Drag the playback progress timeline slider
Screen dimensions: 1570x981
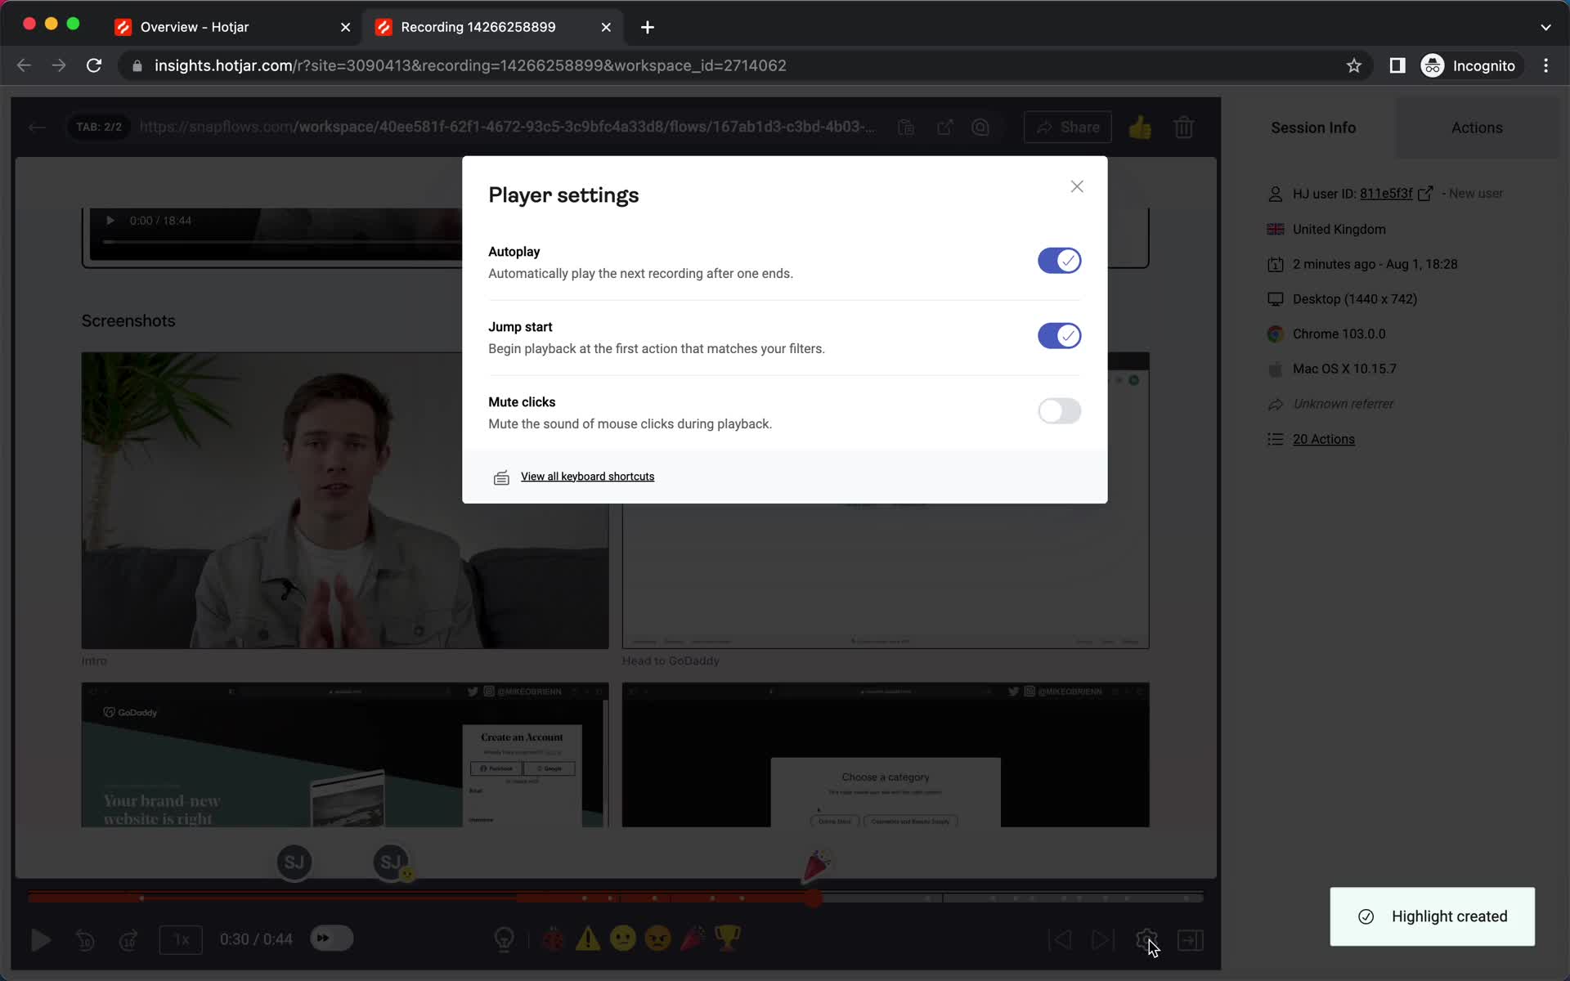point(816,896)
